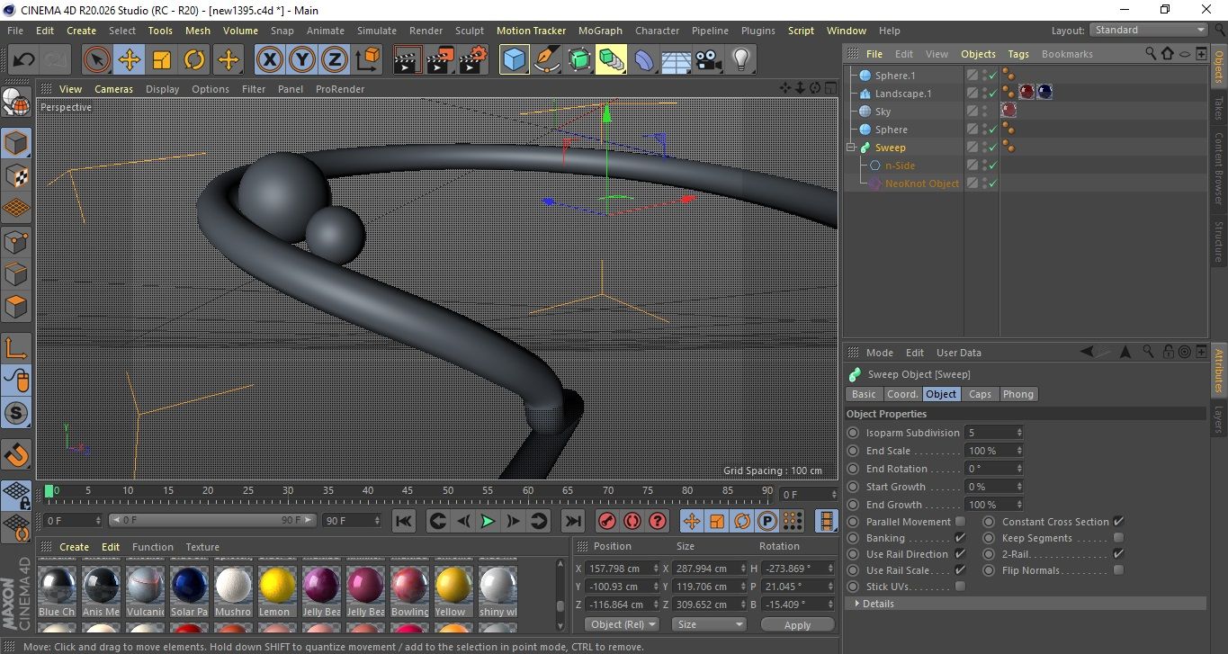The width and height of the screenshot is (1228, 654).
Task: Add a Cube primitive
Action: point(515,60)
